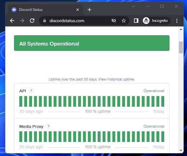
Task: Click the API component name
Action: pos(23,91)
